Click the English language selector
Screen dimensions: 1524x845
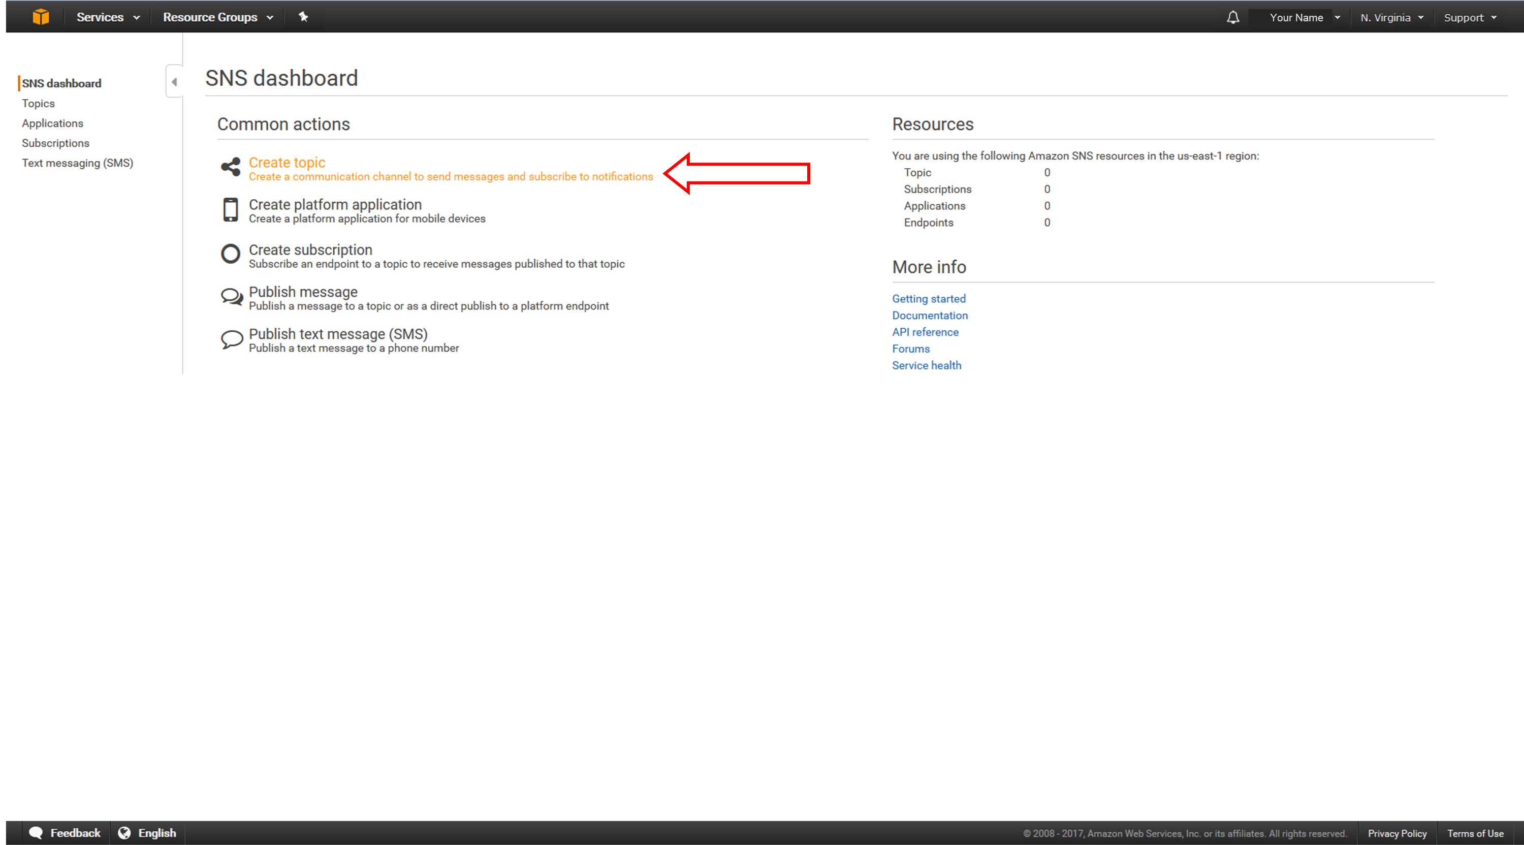coord(147,833)
